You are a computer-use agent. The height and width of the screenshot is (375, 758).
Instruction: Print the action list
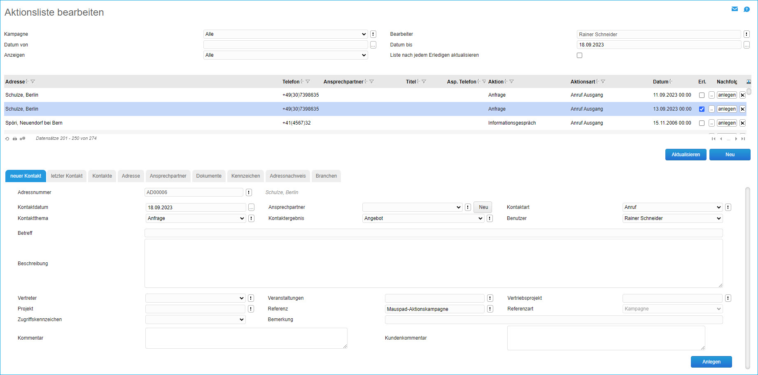tap(15, 139)
